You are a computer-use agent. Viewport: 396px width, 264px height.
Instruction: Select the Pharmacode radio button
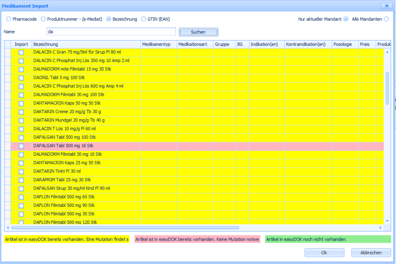8,19
